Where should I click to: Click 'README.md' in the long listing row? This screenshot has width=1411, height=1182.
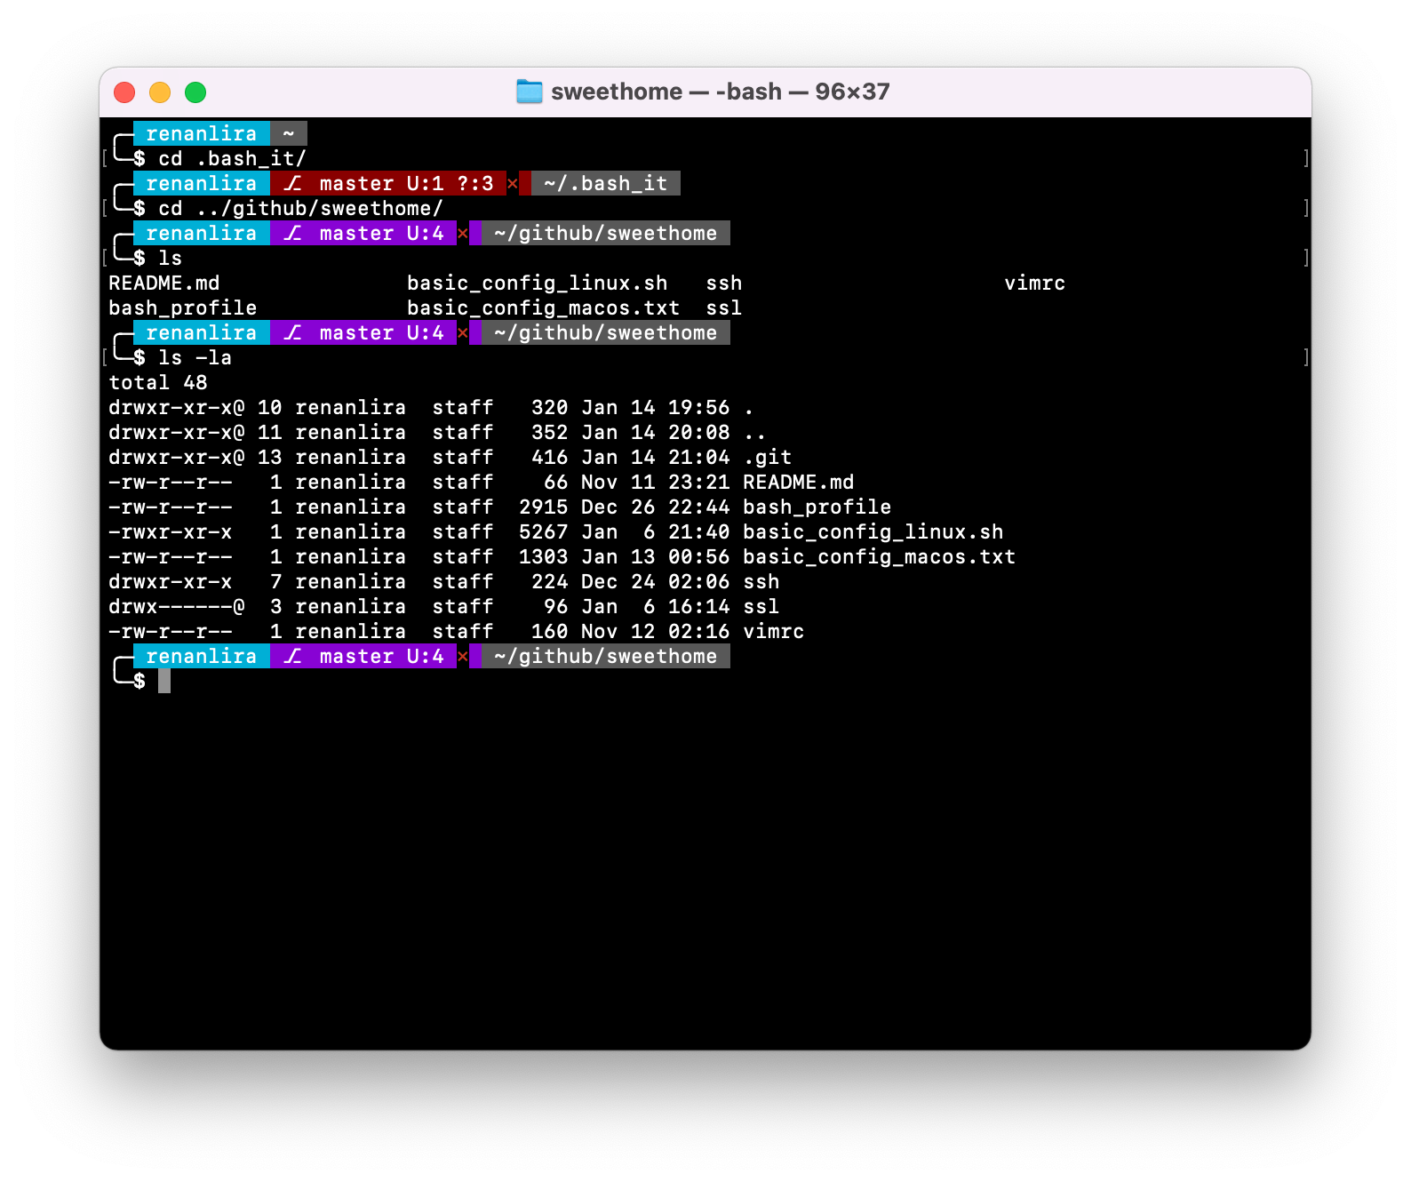click(x=799, y=483)
